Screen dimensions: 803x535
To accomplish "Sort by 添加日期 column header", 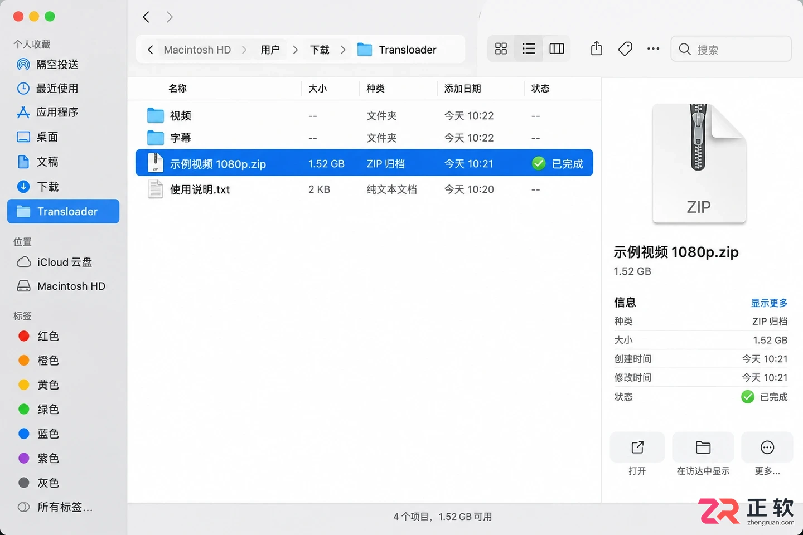I will coord(463,89).
